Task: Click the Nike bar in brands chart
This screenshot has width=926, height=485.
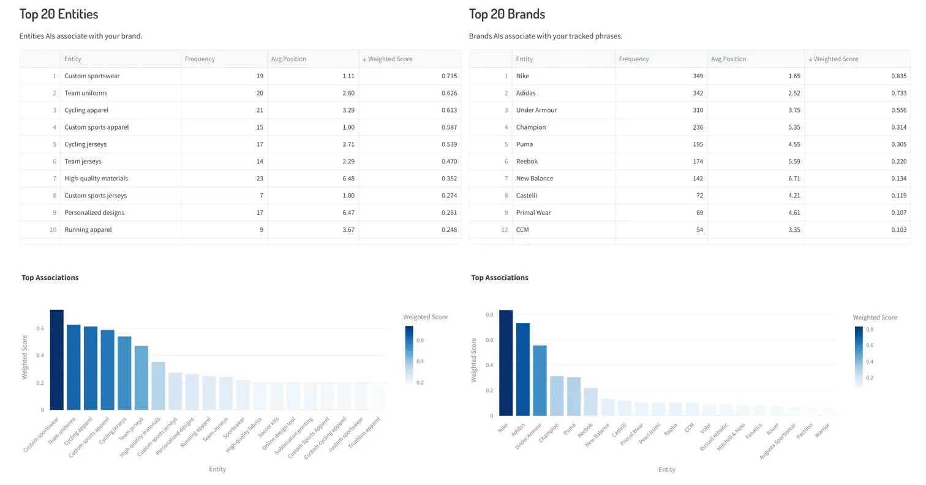Action: [x=506, y=363]
